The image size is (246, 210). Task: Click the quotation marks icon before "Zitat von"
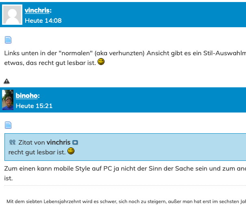(x=12, y=143)
